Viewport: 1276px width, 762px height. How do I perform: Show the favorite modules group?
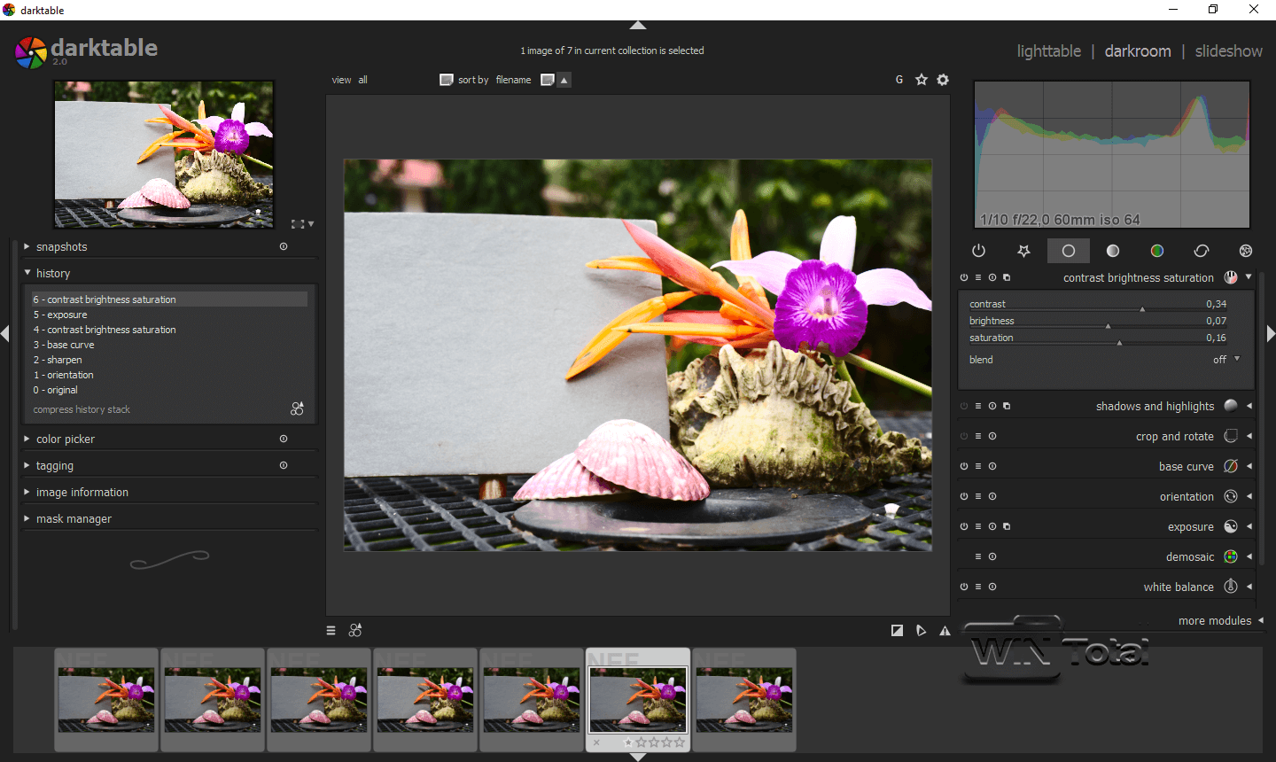[x=1023, y=251]
